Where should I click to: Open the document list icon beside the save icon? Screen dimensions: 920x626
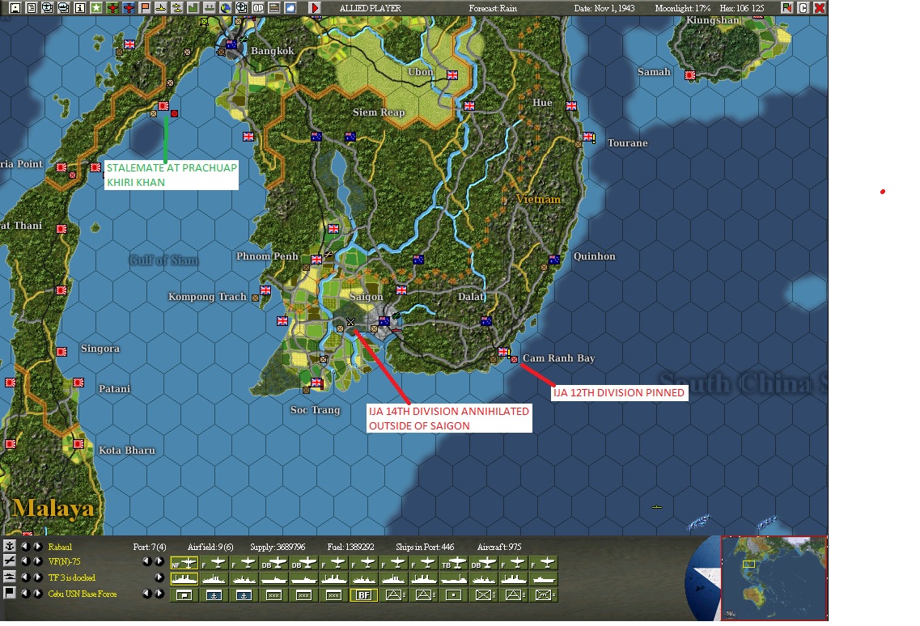(x=32, y=7)
